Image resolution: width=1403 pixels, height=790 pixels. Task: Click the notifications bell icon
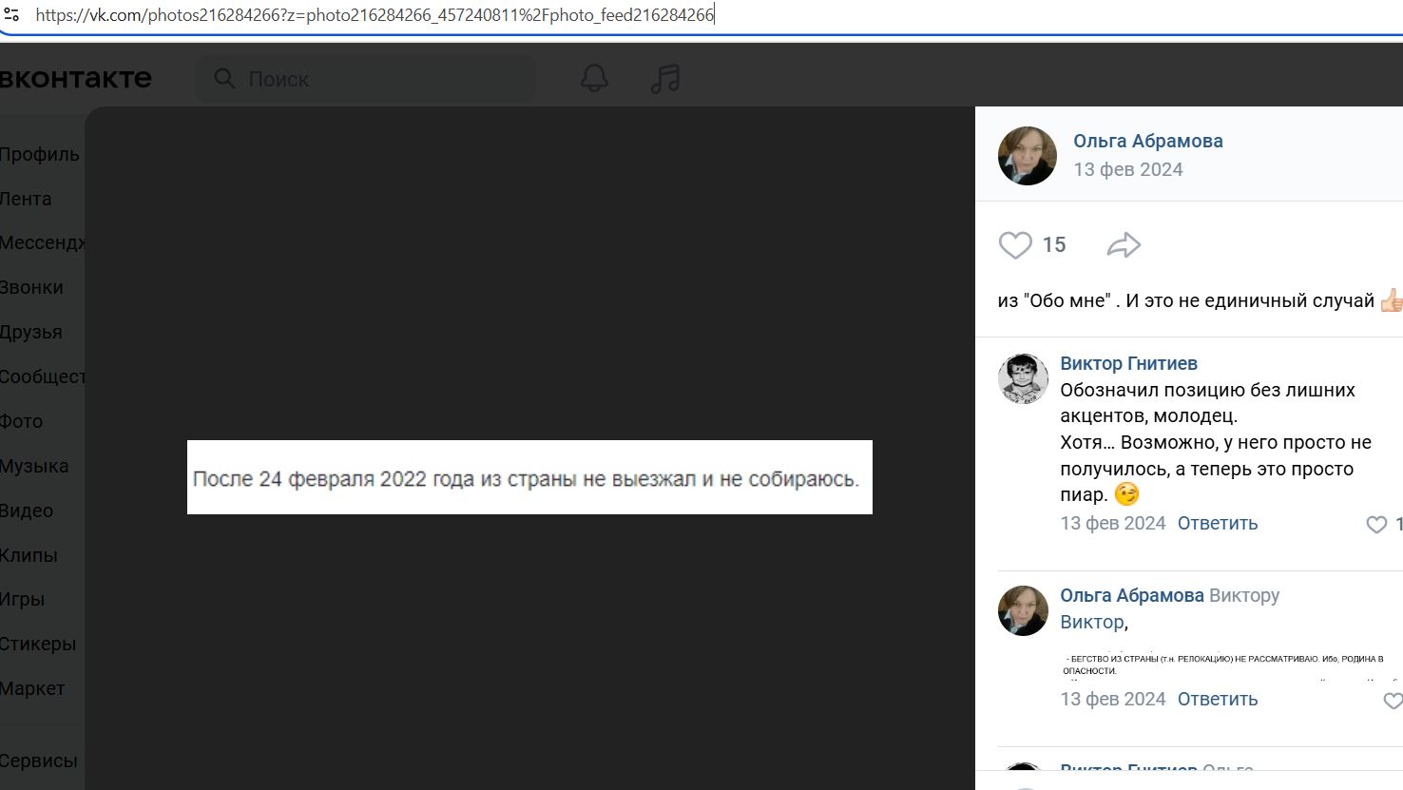click(594, 79)
